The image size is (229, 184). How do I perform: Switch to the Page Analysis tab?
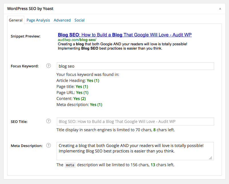pyautogui.click(x=38, y=20)
